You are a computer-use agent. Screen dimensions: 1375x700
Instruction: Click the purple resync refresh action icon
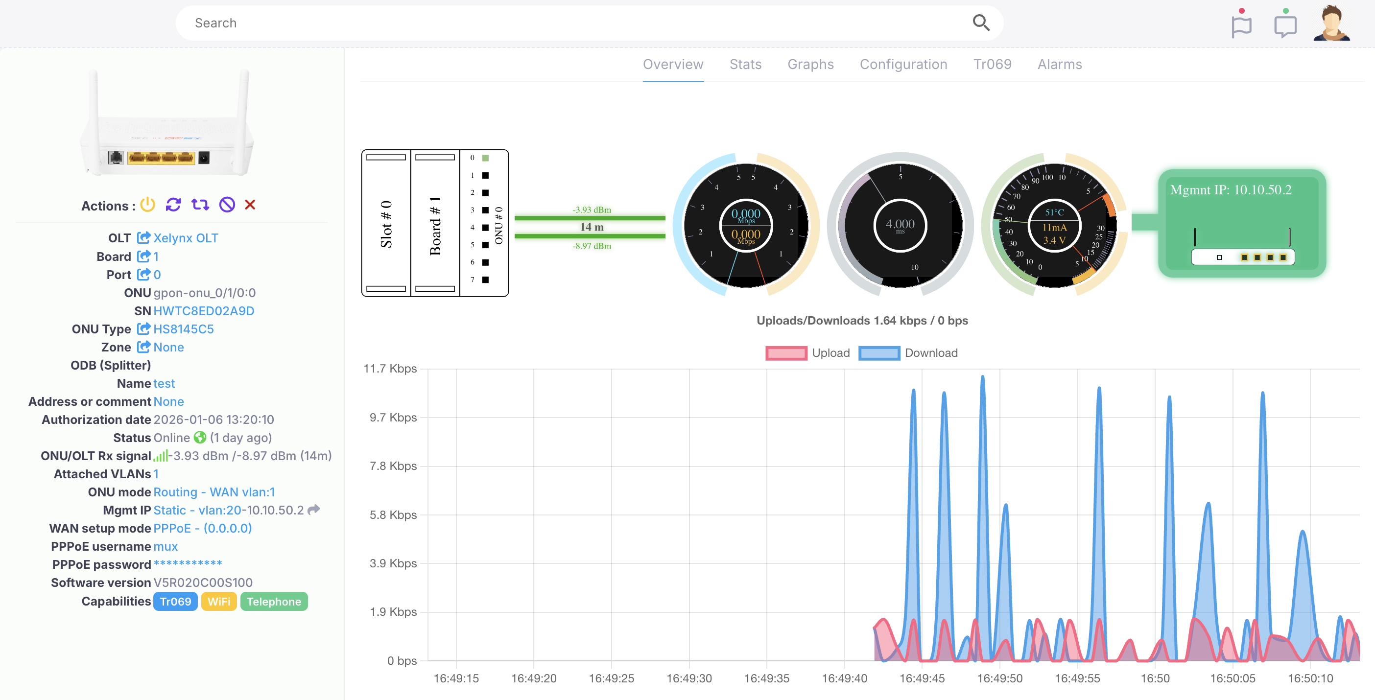(173, 205)
